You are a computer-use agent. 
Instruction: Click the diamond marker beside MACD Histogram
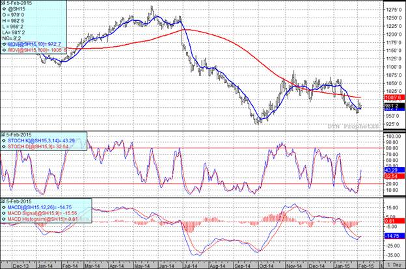(4, 220)
